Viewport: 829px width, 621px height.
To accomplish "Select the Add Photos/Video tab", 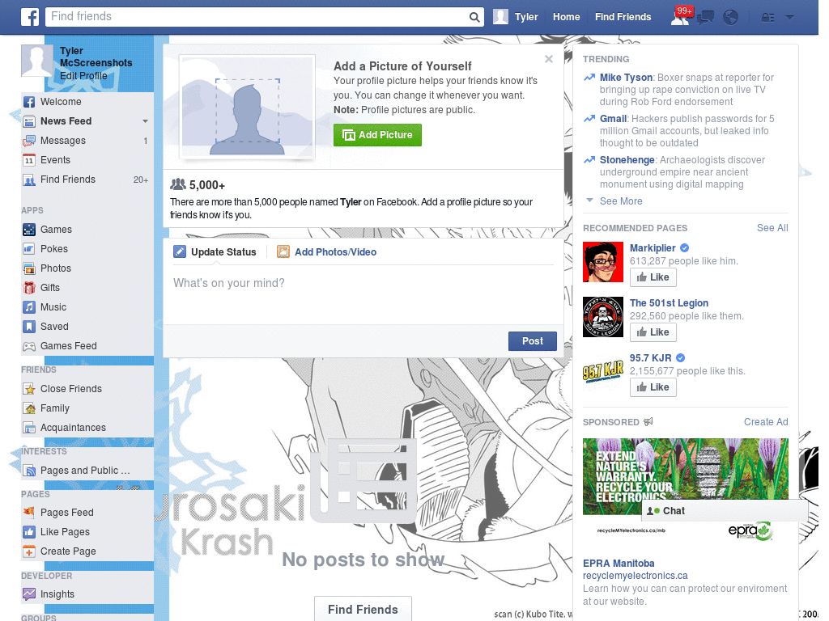I will tap(327, 252).
